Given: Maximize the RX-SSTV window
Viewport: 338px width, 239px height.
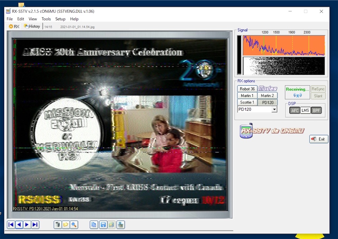Looking at the screenshot, I should point(306,11).
